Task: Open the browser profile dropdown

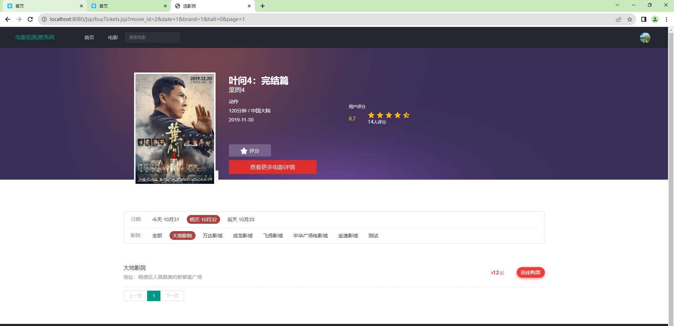Action: (655, 19)
